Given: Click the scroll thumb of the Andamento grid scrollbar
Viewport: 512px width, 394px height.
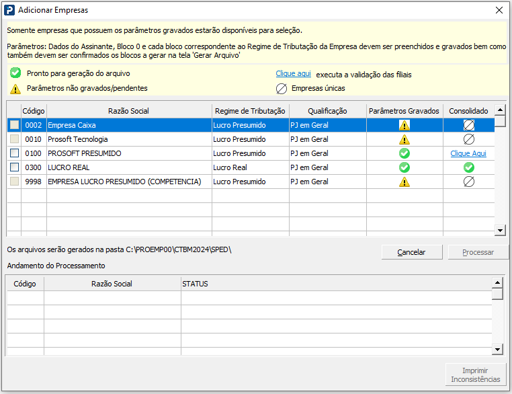Looking at the screenshot, I should point(497,294).
